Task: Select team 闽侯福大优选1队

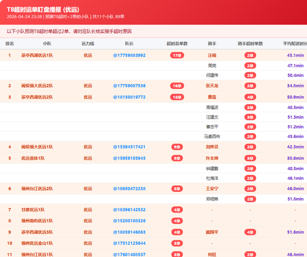Action: tap(37, 147)
